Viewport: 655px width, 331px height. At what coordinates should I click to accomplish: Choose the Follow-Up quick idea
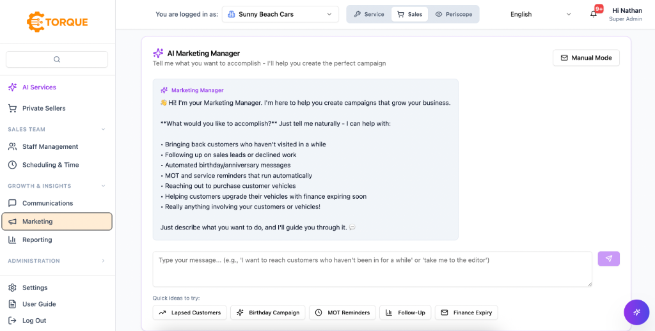click(405, 312)
